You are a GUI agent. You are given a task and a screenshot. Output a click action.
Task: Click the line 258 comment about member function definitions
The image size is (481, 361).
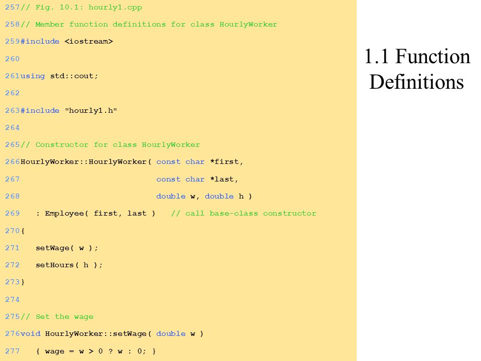149,24
